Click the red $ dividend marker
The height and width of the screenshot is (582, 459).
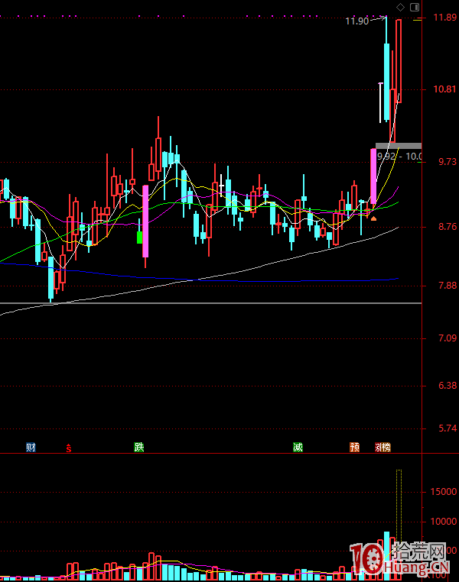[x=69, y=448]
